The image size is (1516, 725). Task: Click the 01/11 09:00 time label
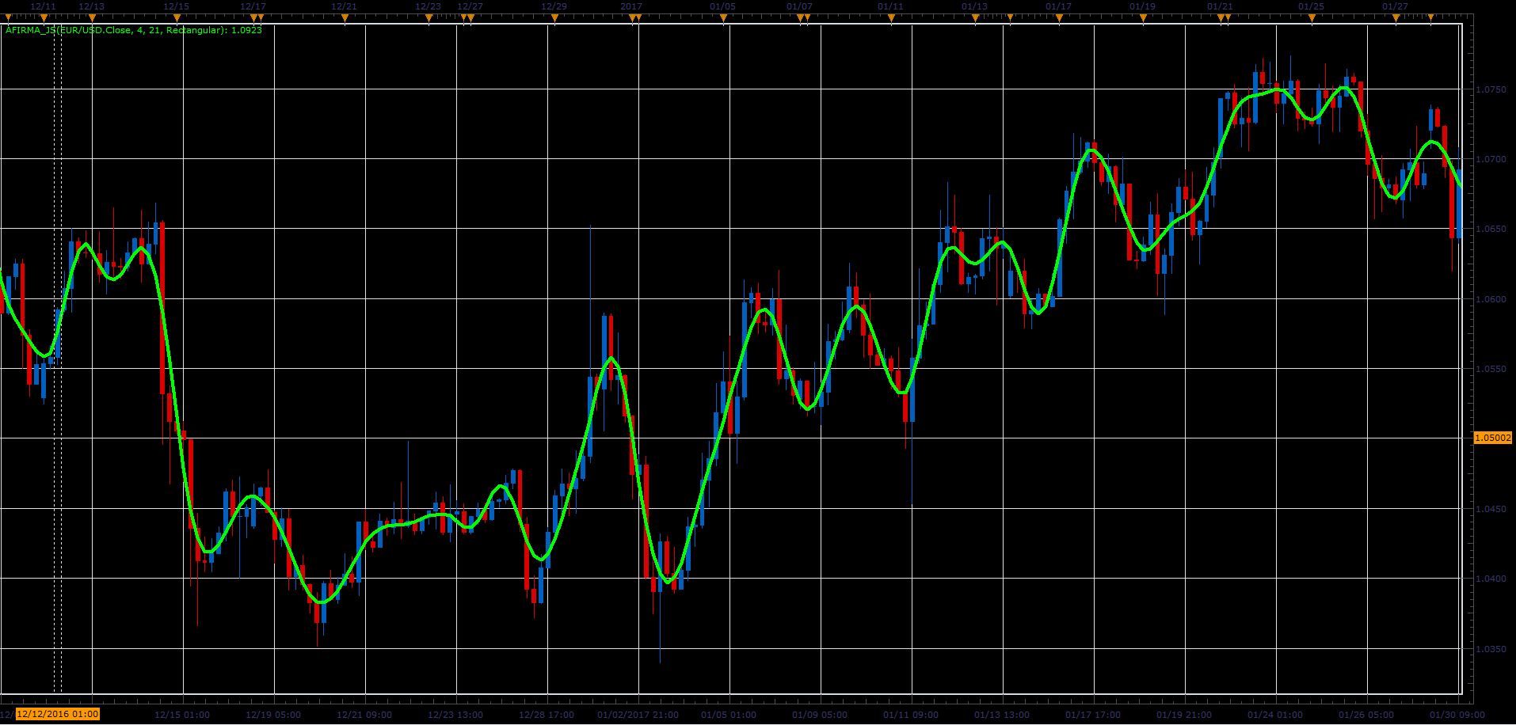(x=911, y=715)
